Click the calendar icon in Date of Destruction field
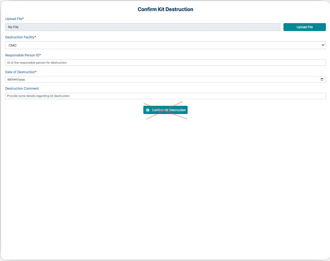This screenshot has height=261, width=330. tap(322, 79)
